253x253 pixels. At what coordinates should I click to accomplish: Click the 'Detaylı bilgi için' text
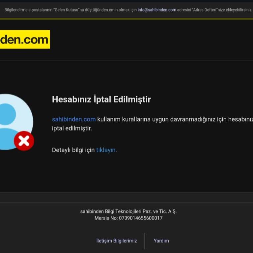tap(73, 150)
